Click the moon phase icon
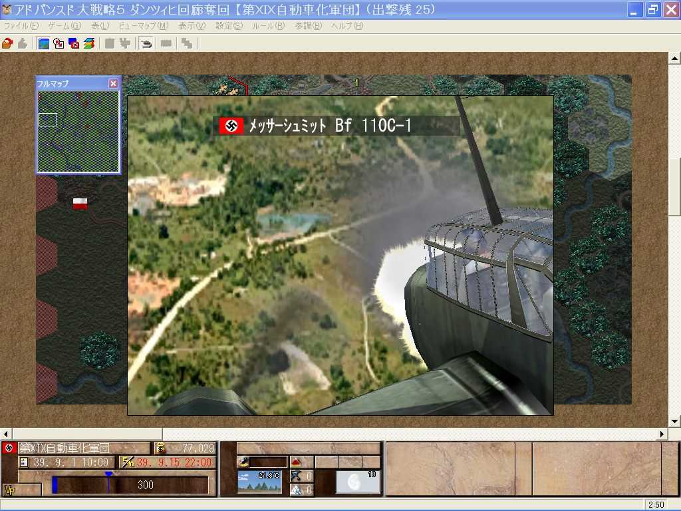This screenshot has width=681, height=511. (x=358, y=482)
